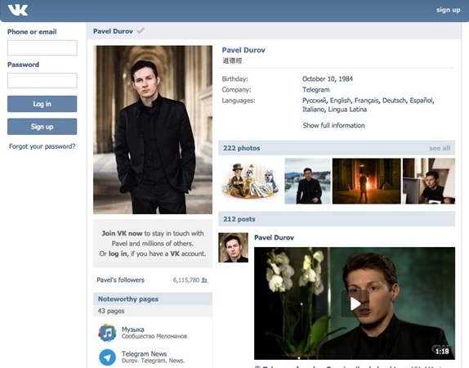Open the photo of man by river

click(307, 182)
